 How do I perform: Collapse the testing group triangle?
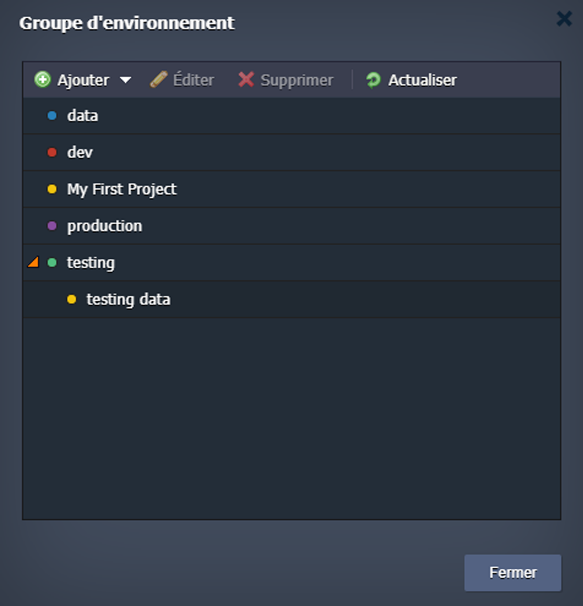click(33, 262)
